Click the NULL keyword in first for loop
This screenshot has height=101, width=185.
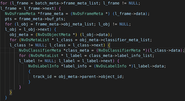pos(133,3)
